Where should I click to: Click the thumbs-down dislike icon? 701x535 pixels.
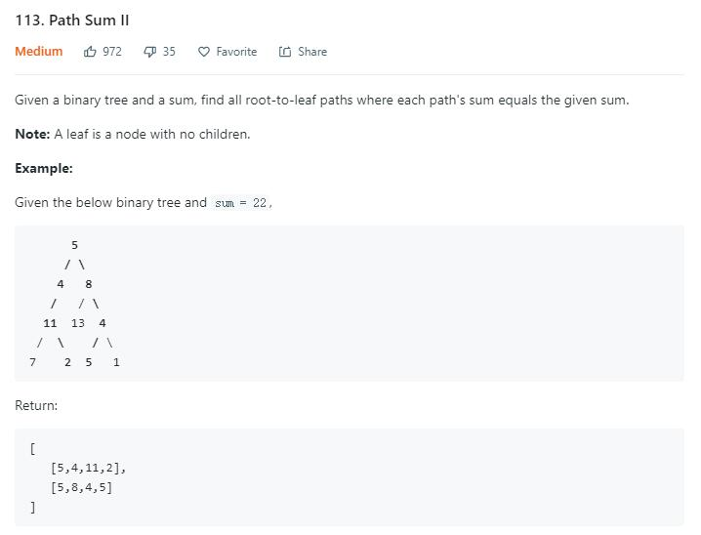tap(149, 52)
